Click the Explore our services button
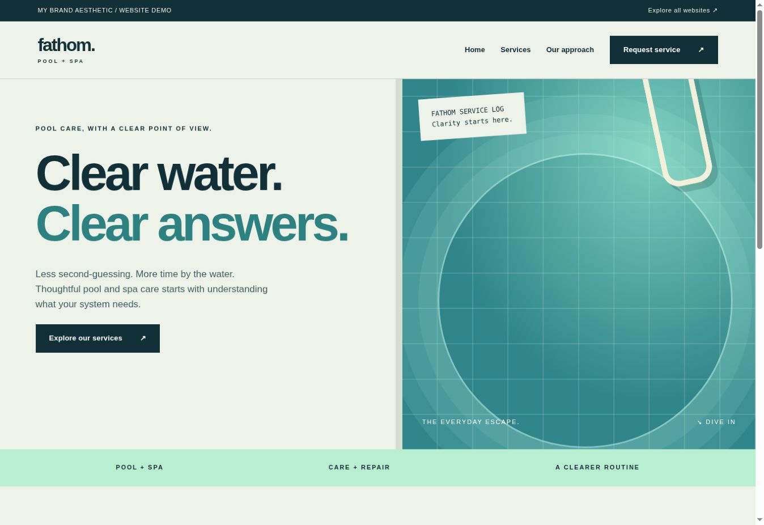The image size is (764, 525). pos(97,338)
